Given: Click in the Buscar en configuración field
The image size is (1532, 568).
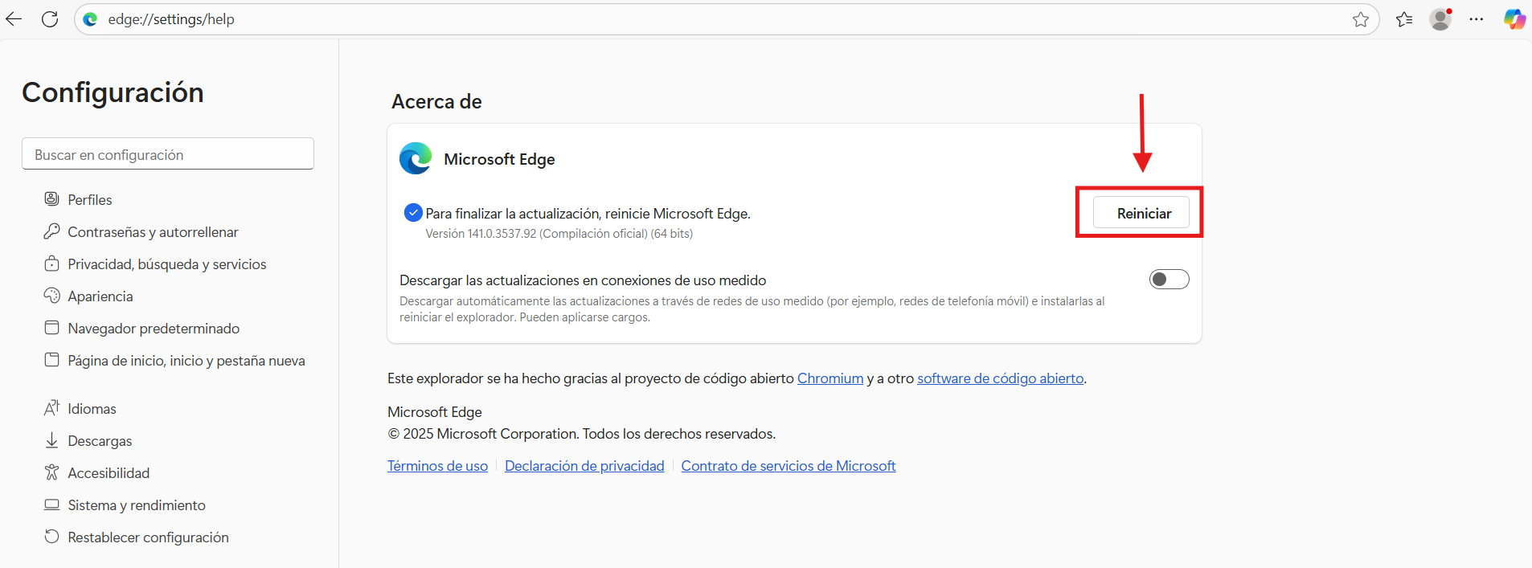Looking at the screenshot, I should pyautogui.click(x=168, y=154).
